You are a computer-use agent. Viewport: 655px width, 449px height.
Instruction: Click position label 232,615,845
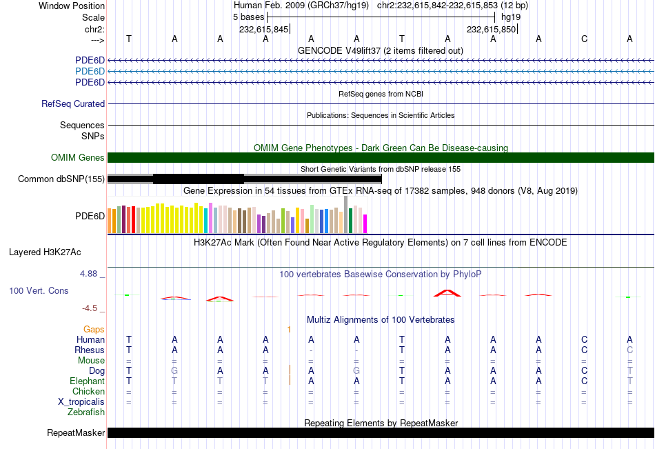coord(263,29)
